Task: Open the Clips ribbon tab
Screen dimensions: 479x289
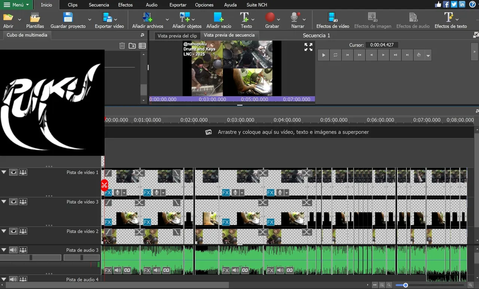Action: click(x=73, y=5)
